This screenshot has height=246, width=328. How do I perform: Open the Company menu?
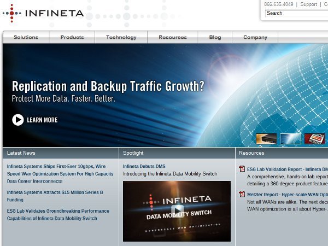click(255, 37)
